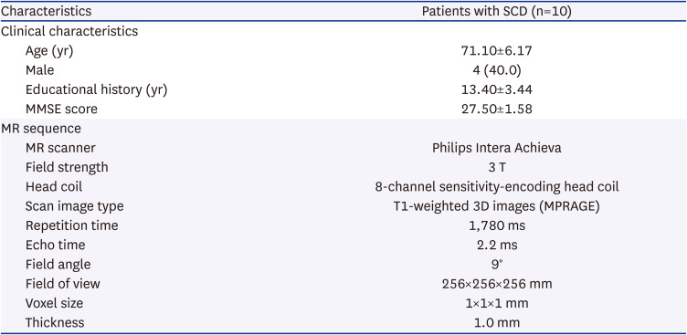687x335 pixels.
Task: Click the Field of view value 256×256×256 mm
Action: (x=496, y=284)
